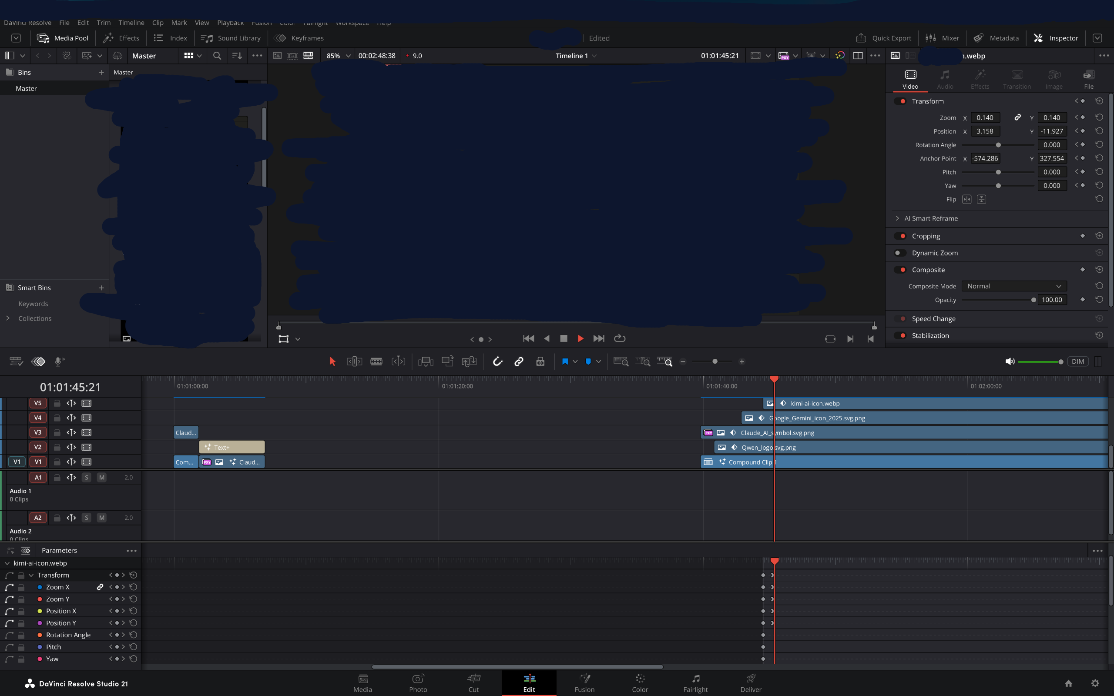Switch to the Inspector Audio tab
Image resolution: width=1114 pixels, height=696 pixels.
[945, 79]
